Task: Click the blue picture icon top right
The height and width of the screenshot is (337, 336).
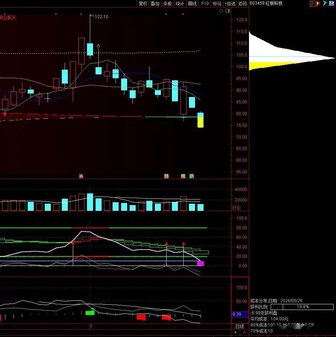Action: click(x=331, y=4)
